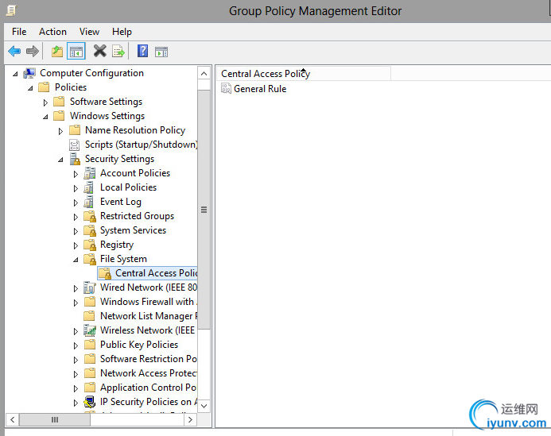This screenshot has height=436, width=551.
Task: Collapse the File System node
Action: coord(76,260)
